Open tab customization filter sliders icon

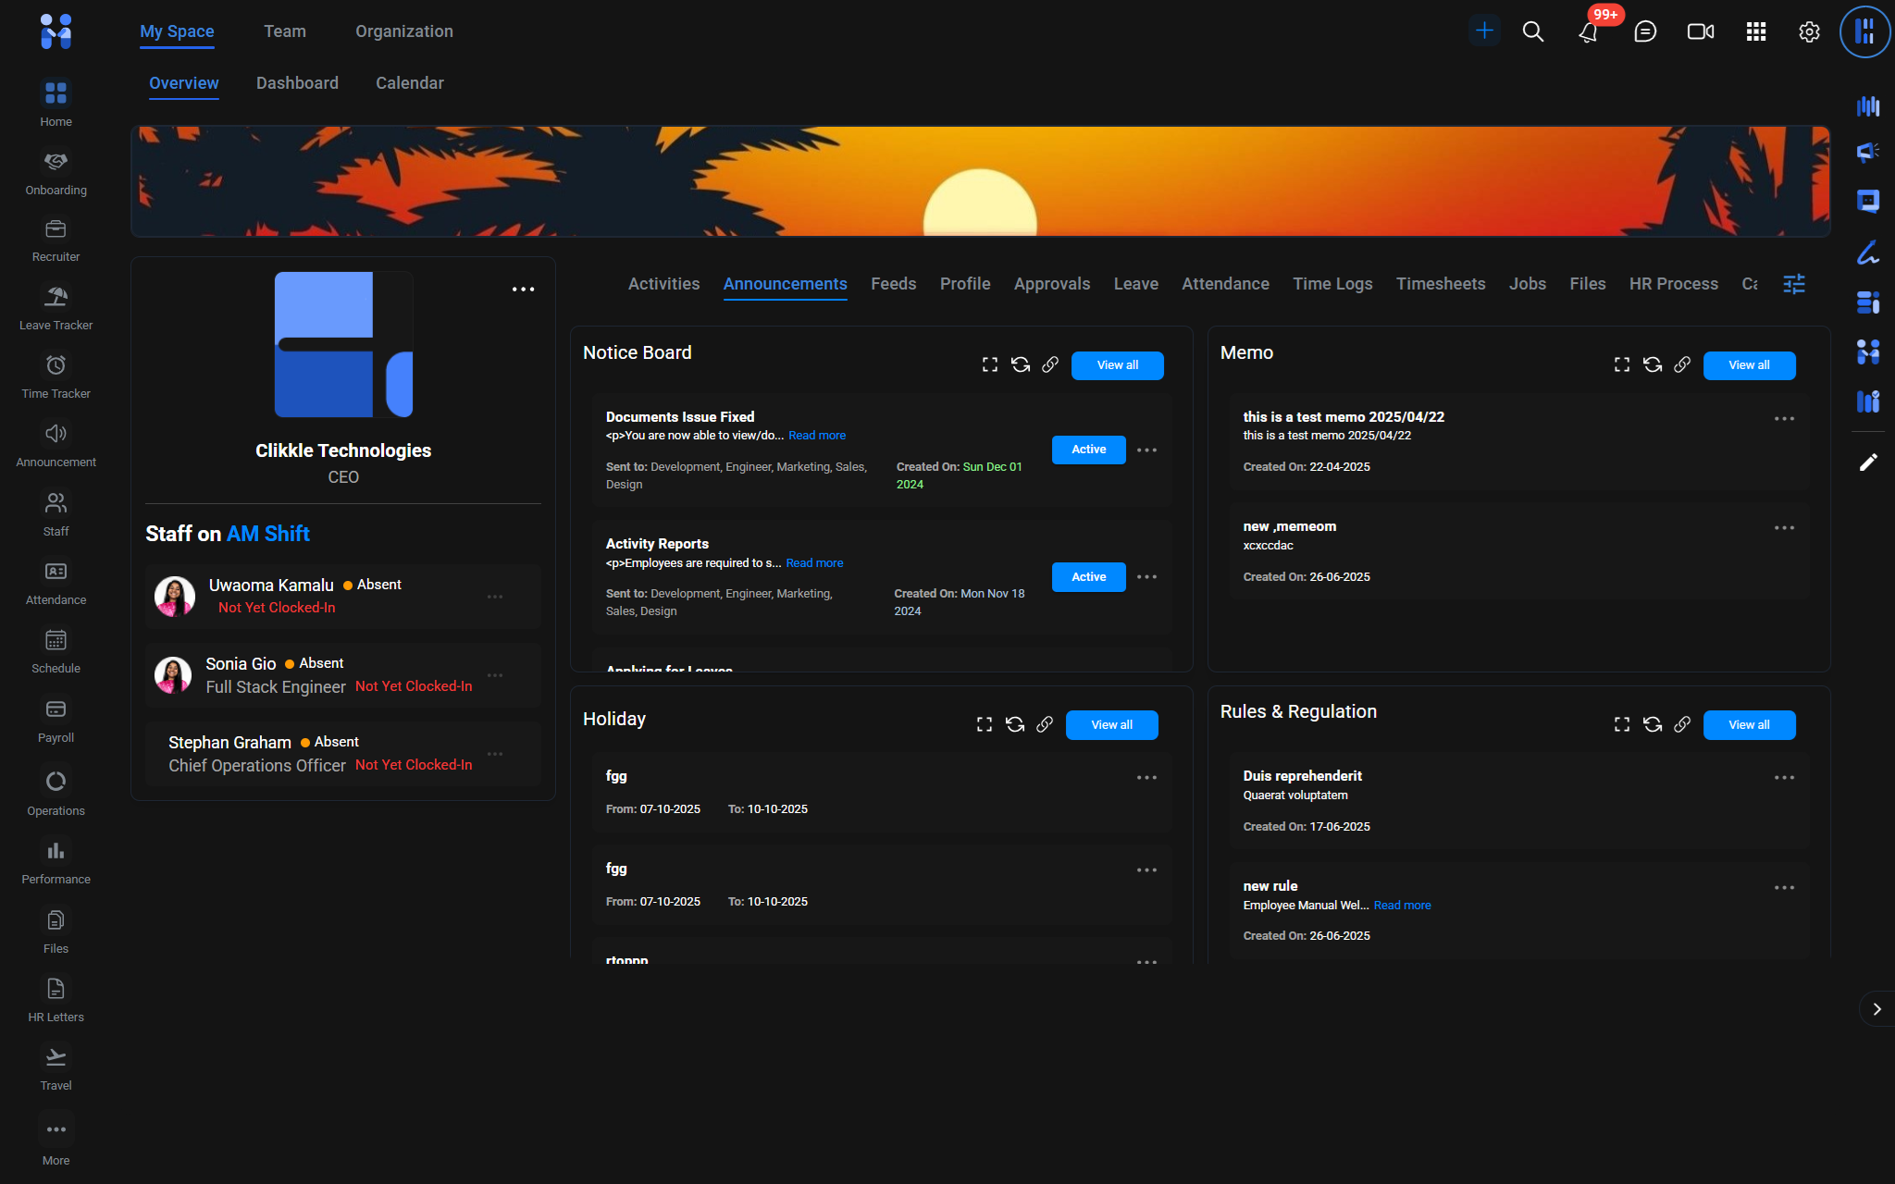coord(1793,284)
